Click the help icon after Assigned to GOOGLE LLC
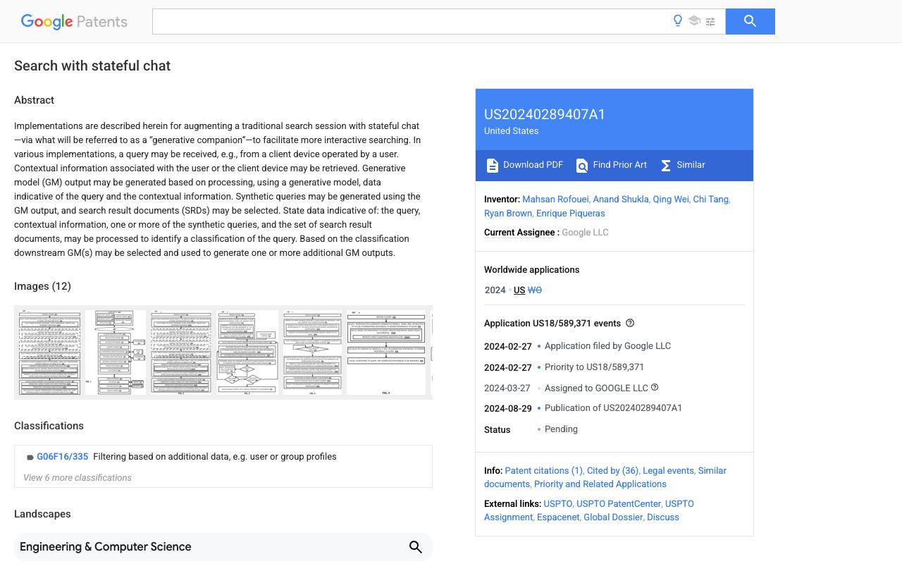Viewport: 902px width, 564px height. [x=655, y=387]
